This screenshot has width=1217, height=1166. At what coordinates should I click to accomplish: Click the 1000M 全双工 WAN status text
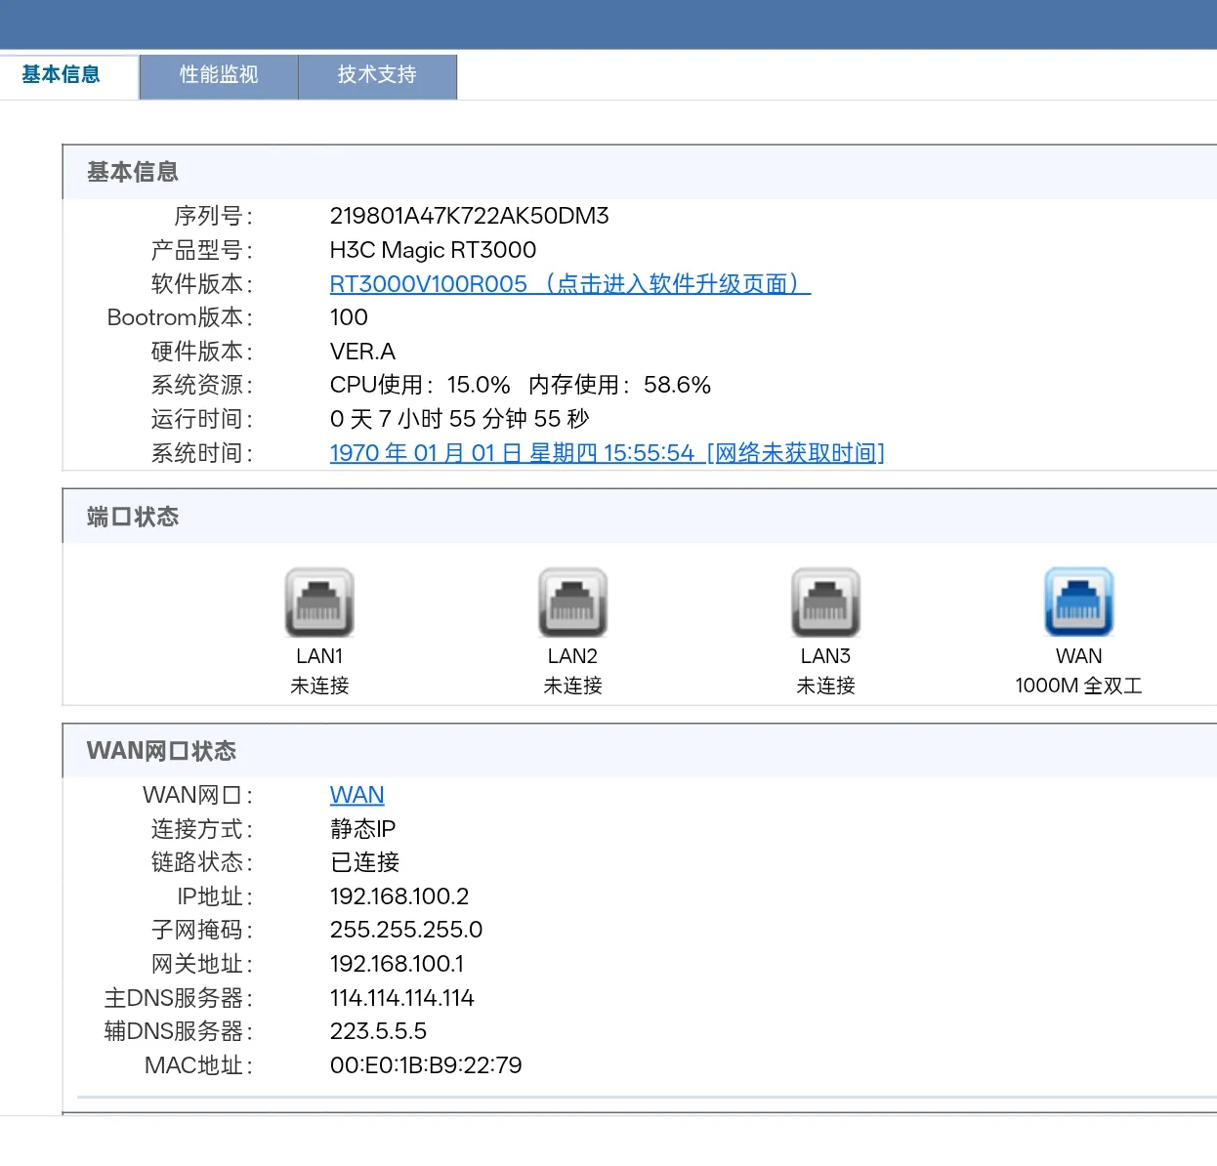coord(1078,686)
